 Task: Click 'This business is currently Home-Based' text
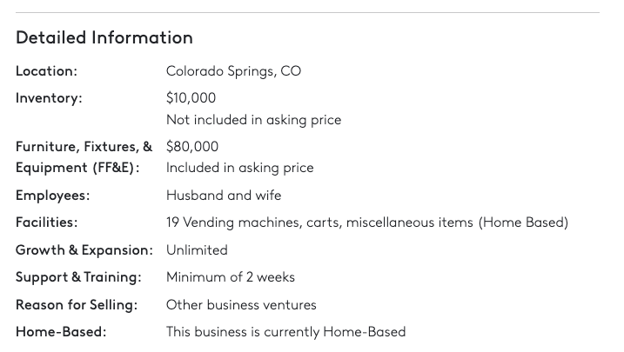pyautogui.click(x=285, y=332)
